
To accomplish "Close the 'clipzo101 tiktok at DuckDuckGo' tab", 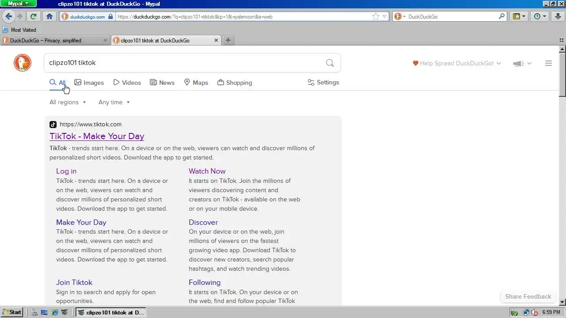I will coord(216,40).
